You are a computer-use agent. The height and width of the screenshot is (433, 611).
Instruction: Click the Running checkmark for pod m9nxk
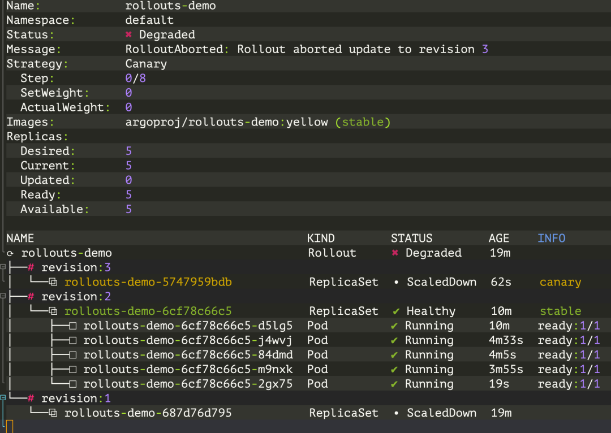point(394,370)
